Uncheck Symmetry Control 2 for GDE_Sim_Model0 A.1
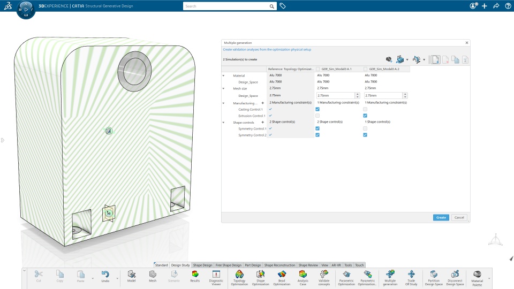This screenshot has height=289, width=514. (x=318, y=135)
